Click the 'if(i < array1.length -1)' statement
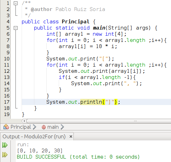171x162 pixels. pyautogui.click(x=97, y=77)
